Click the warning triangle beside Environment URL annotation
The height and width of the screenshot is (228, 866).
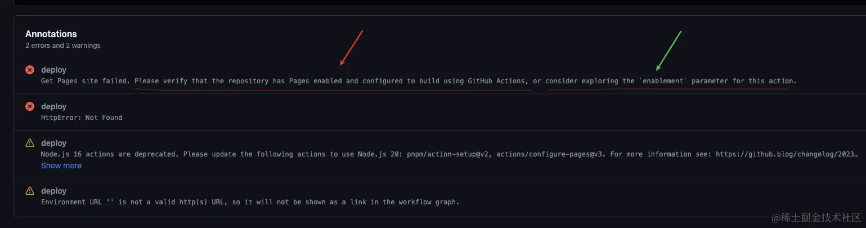tap(30, 191)
